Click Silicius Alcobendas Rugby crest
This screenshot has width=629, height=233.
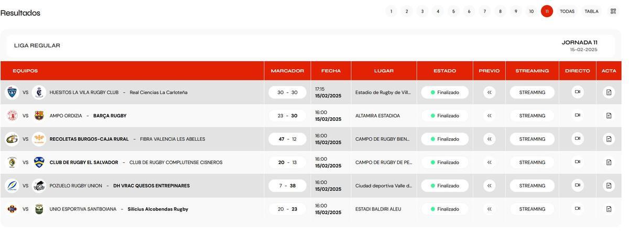click(39, 209)
